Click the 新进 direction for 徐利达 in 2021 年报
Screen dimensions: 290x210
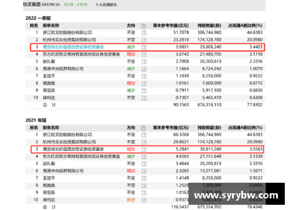click(x=131, y=200)
